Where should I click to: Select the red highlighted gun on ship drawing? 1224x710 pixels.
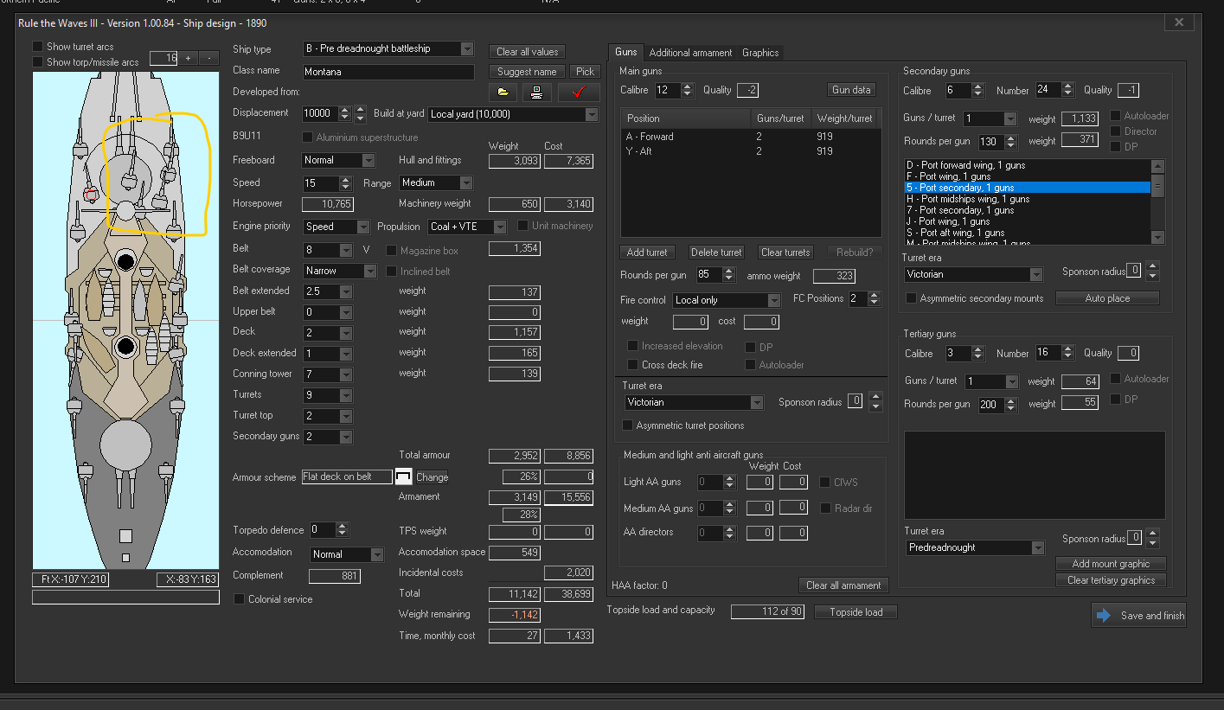[91, 195]
